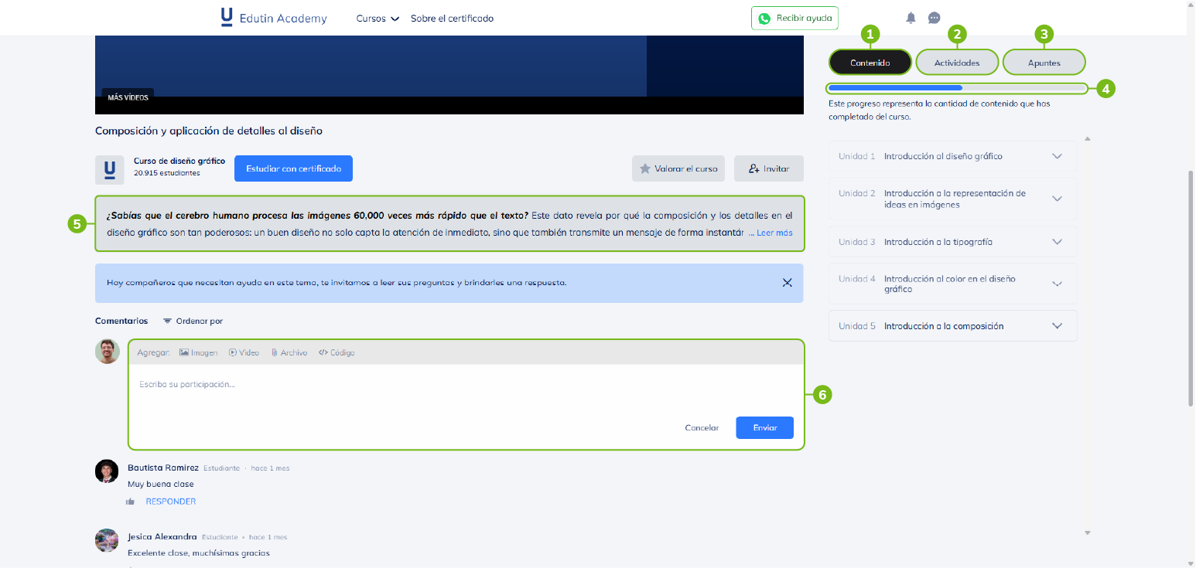Click the Edutin Academy logo
The height and width of the screenshot is (568, 1196).
click(274, 18)
